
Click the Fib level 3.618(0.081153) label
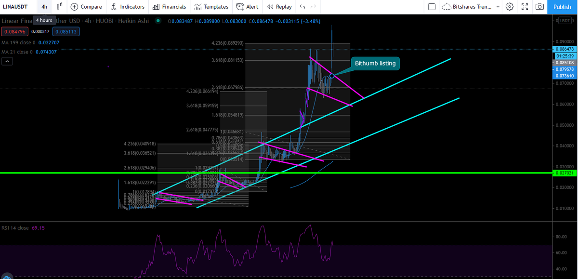point(227,60)
